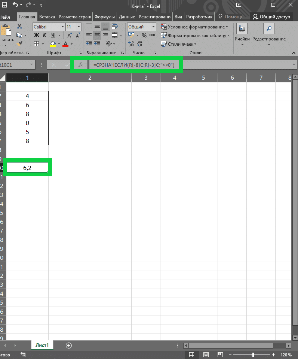Click Общий доступ share button
The image size is (298, 359).
271,17
